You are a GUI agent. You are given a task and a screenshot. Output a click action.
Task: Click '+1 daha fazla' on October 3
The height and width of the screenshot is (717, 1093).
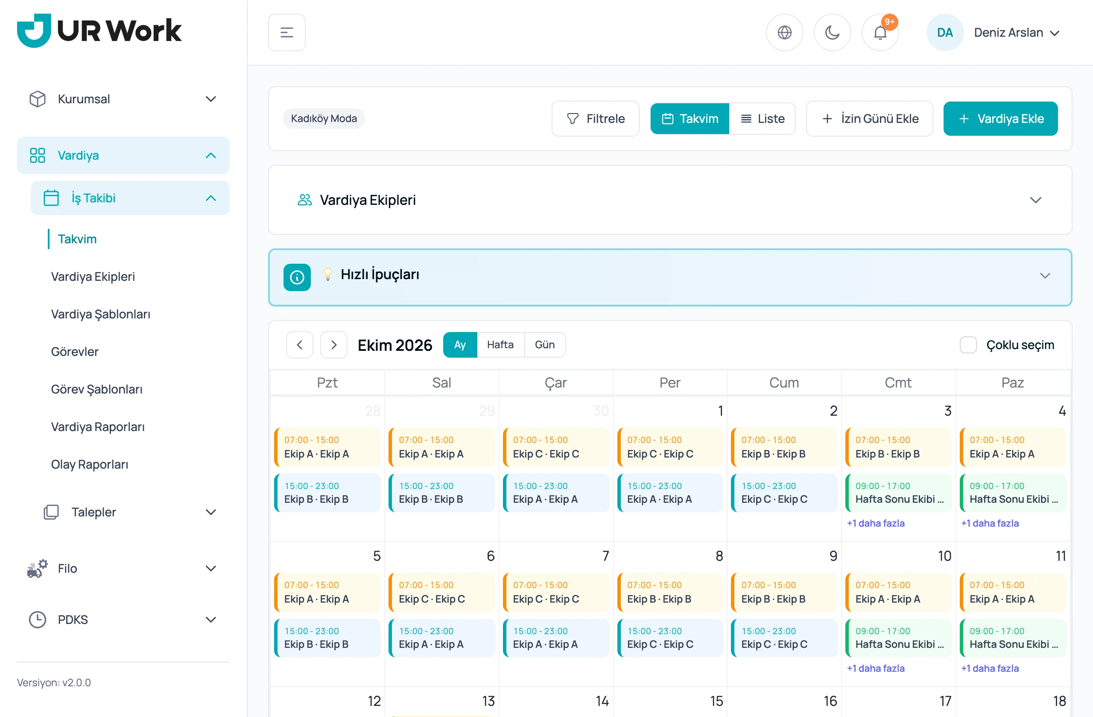(x=875, y=523)
